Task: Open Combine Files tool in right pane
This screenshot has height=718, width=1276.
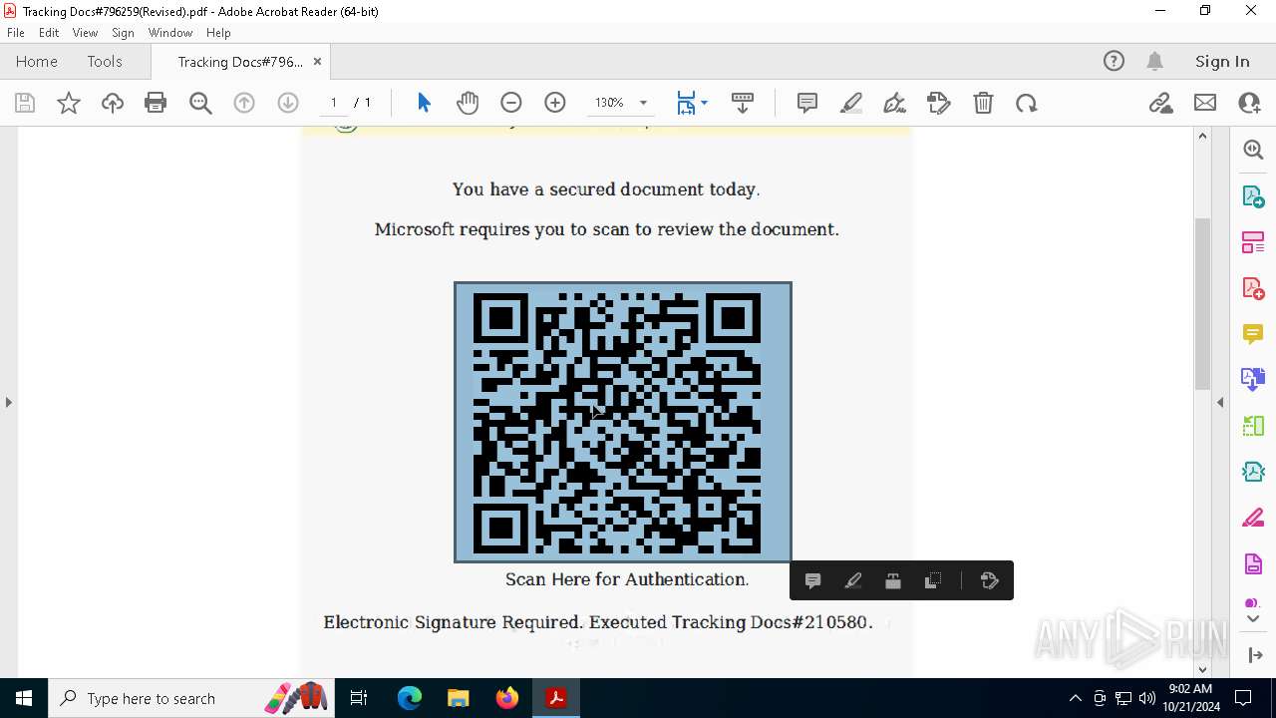Action: tap(1253, 379)
